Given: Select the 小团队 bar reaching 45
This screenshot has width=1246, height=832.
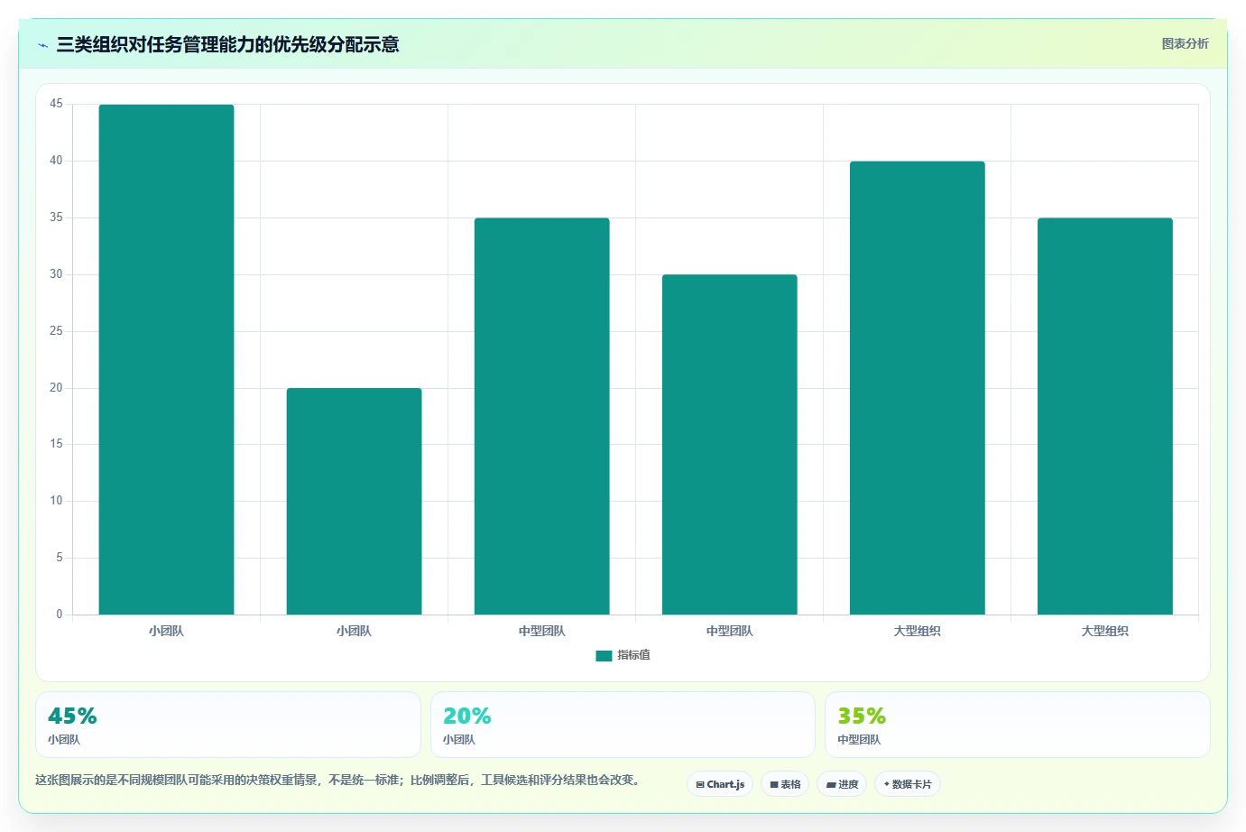Looking at the screenshot, I should click(x=166, y=359).
